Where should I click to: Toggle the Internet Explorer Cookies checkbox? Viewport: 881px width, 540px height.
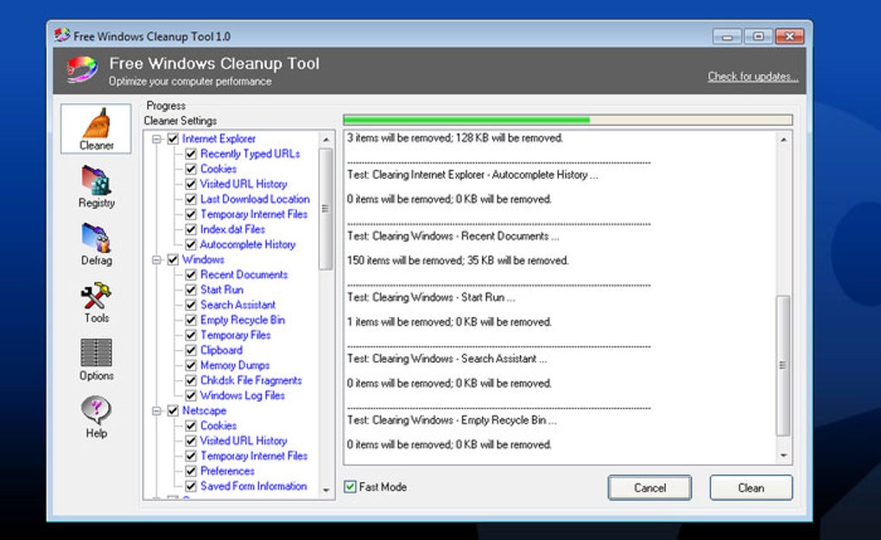coord(191,169)
